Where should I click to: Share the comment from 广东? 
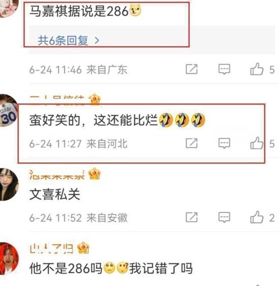pos(191,69)
